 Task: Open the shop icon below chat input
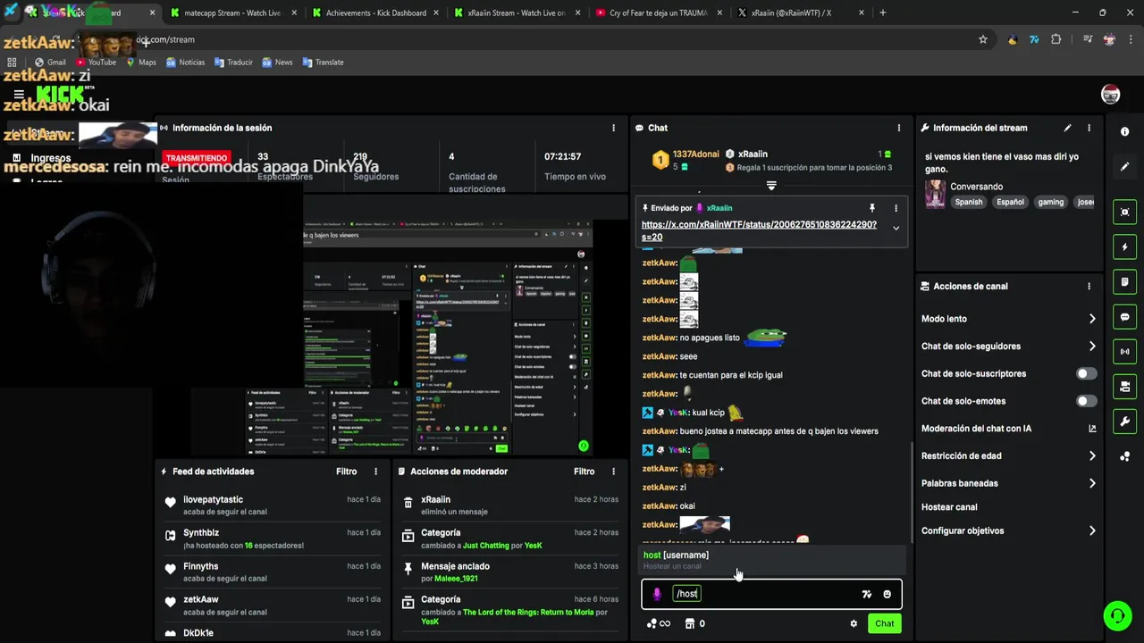coord(690,623)
